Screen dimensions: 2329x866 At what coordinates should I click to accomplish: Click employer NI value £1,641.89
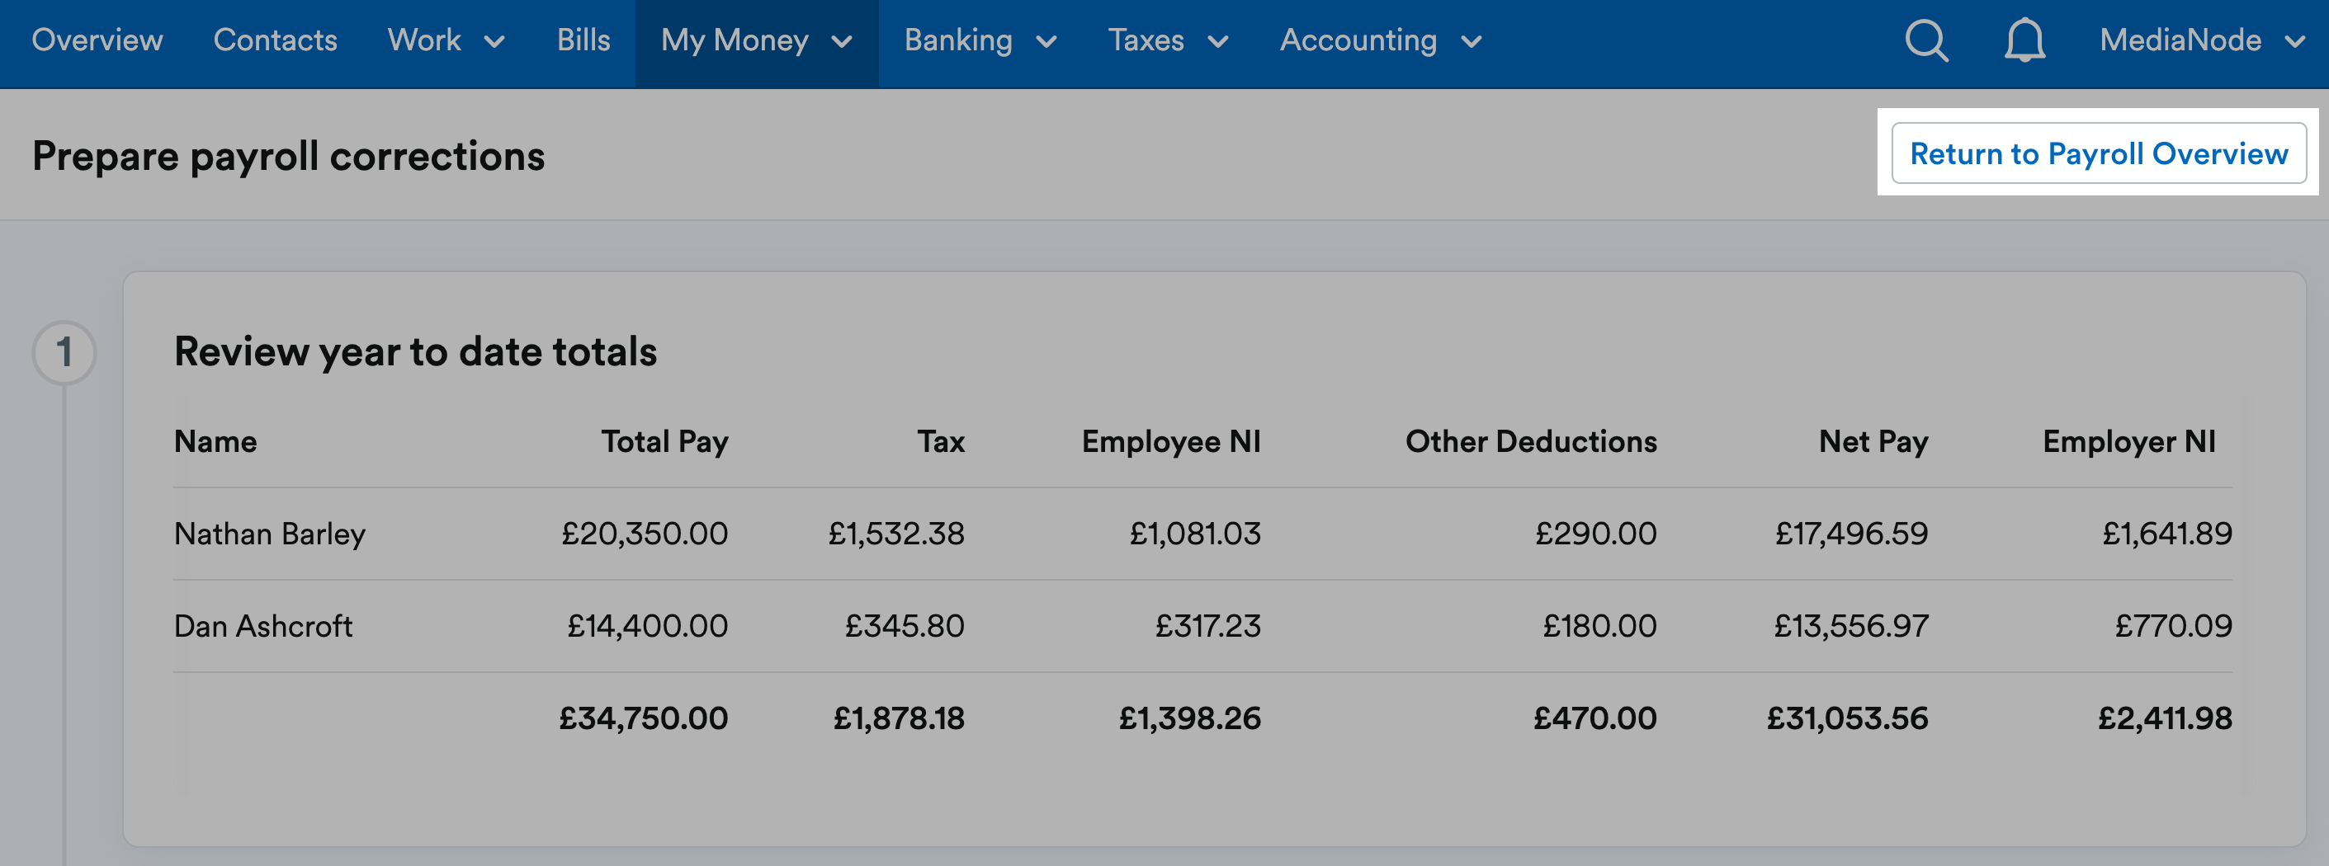pyautogui.click(x=2167, y=534)
